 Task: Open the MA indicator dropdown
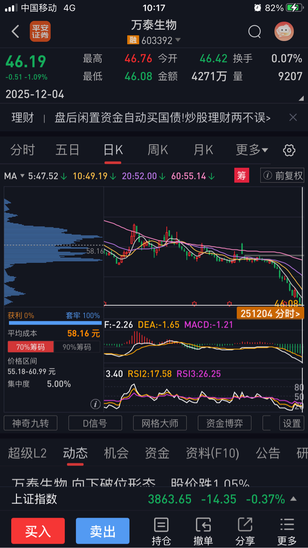pos(14,176)
